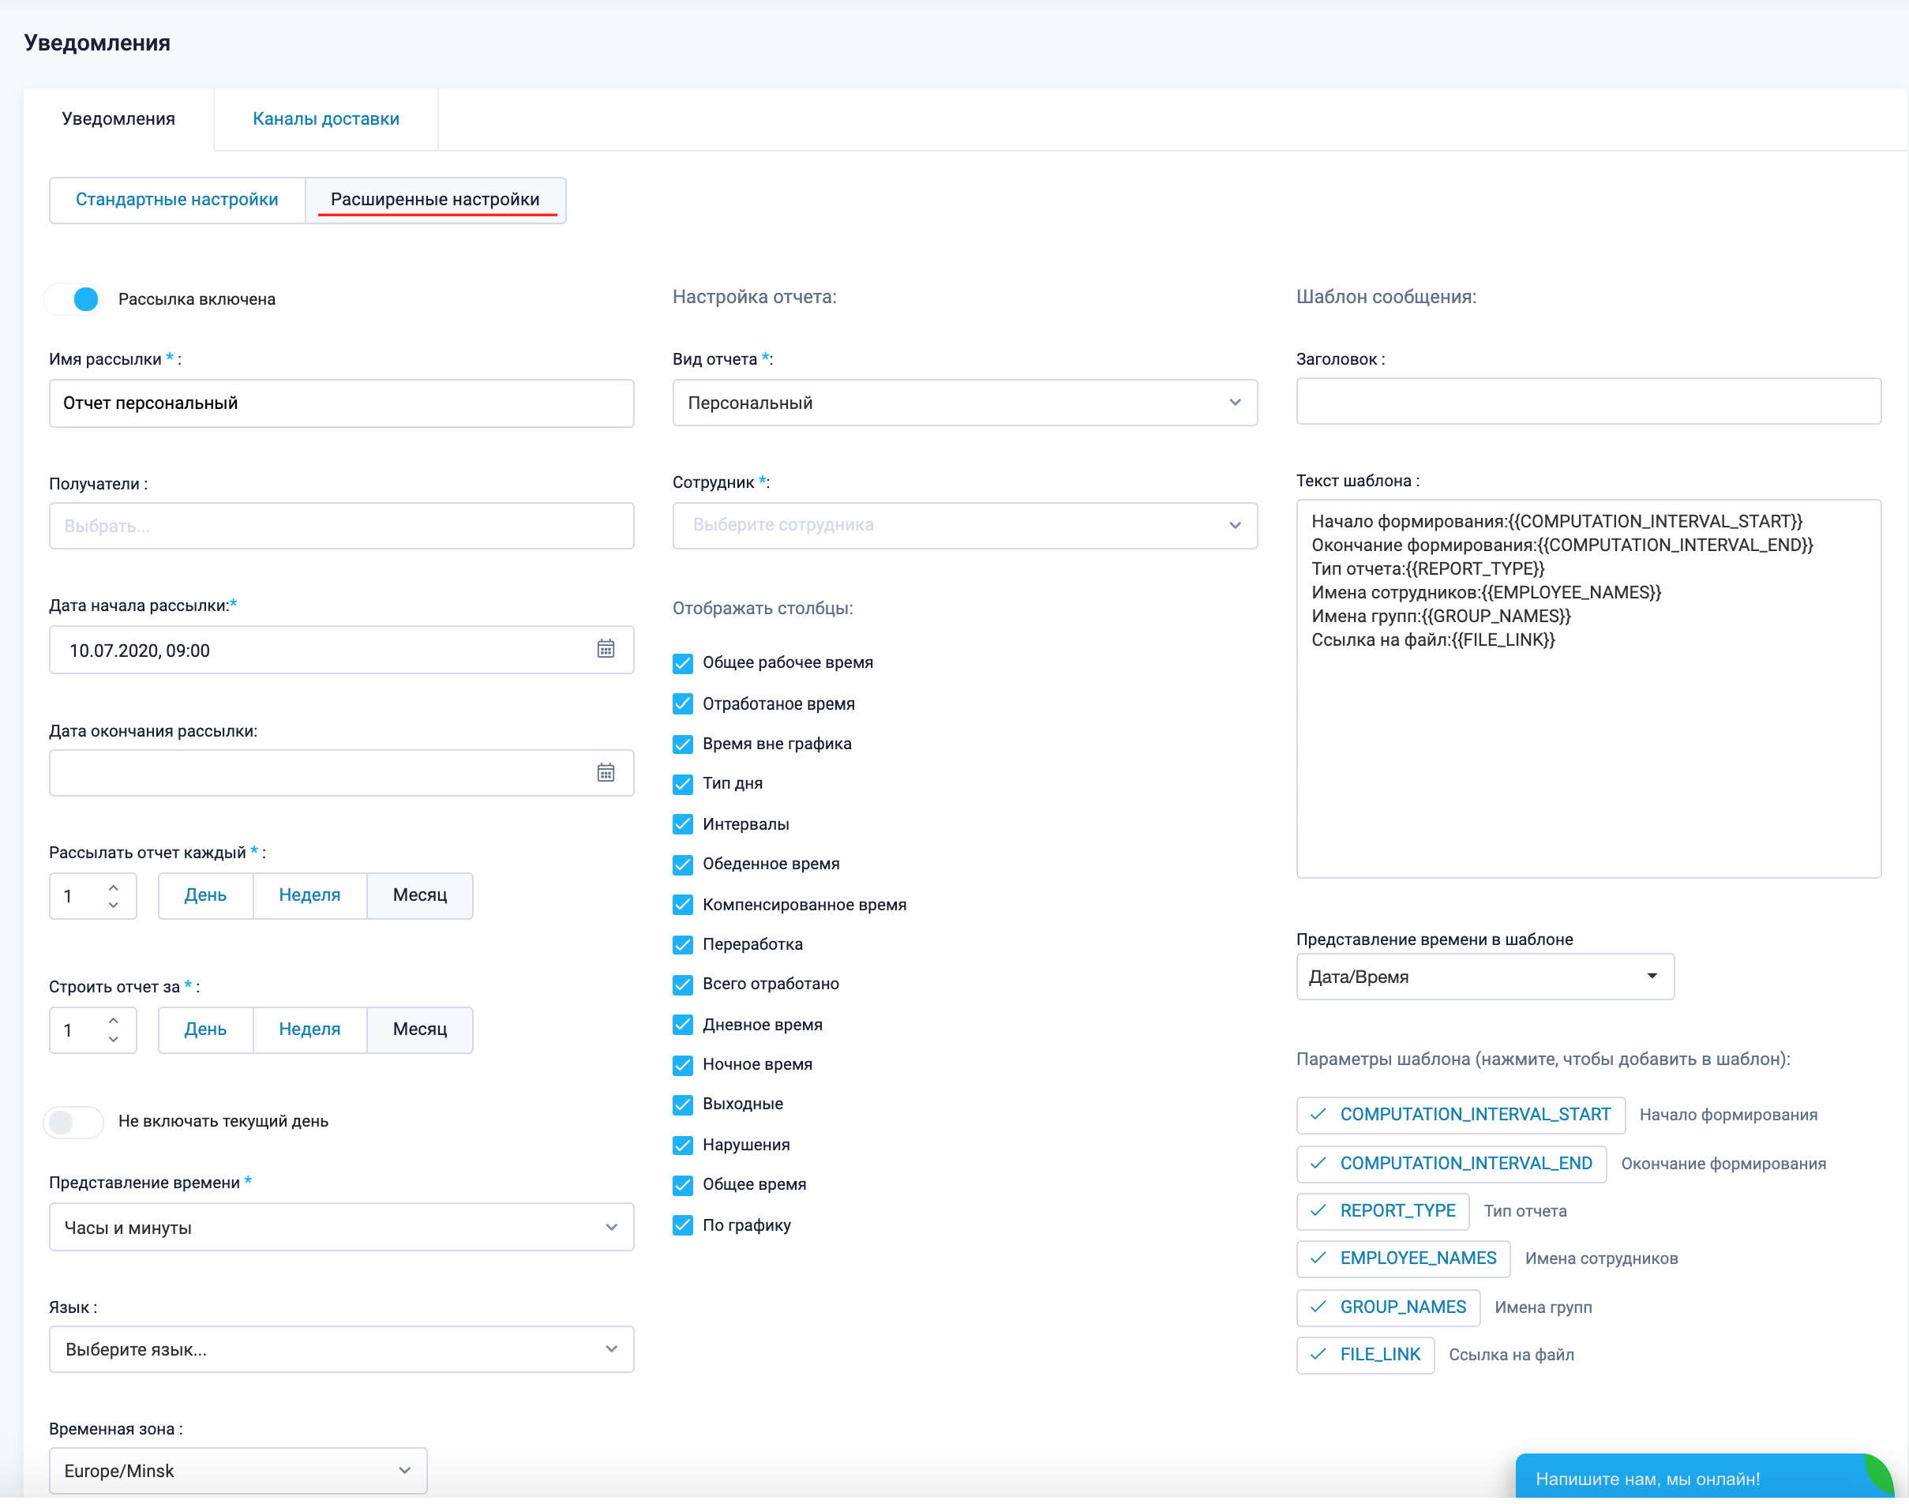This screenshot has height=1504, width=1909.
Task: Uncheck 'Выходные' column
Action: pyautogui.click(x=682, y=1105)
